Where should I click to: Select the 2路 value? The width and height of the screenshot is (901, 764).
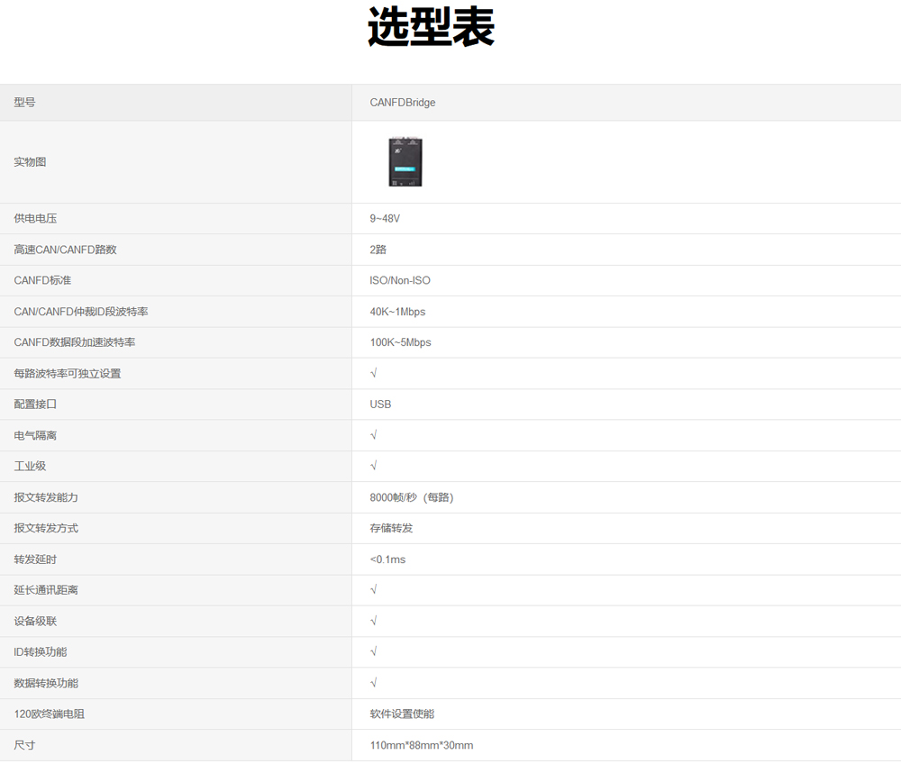pos(378,250)
